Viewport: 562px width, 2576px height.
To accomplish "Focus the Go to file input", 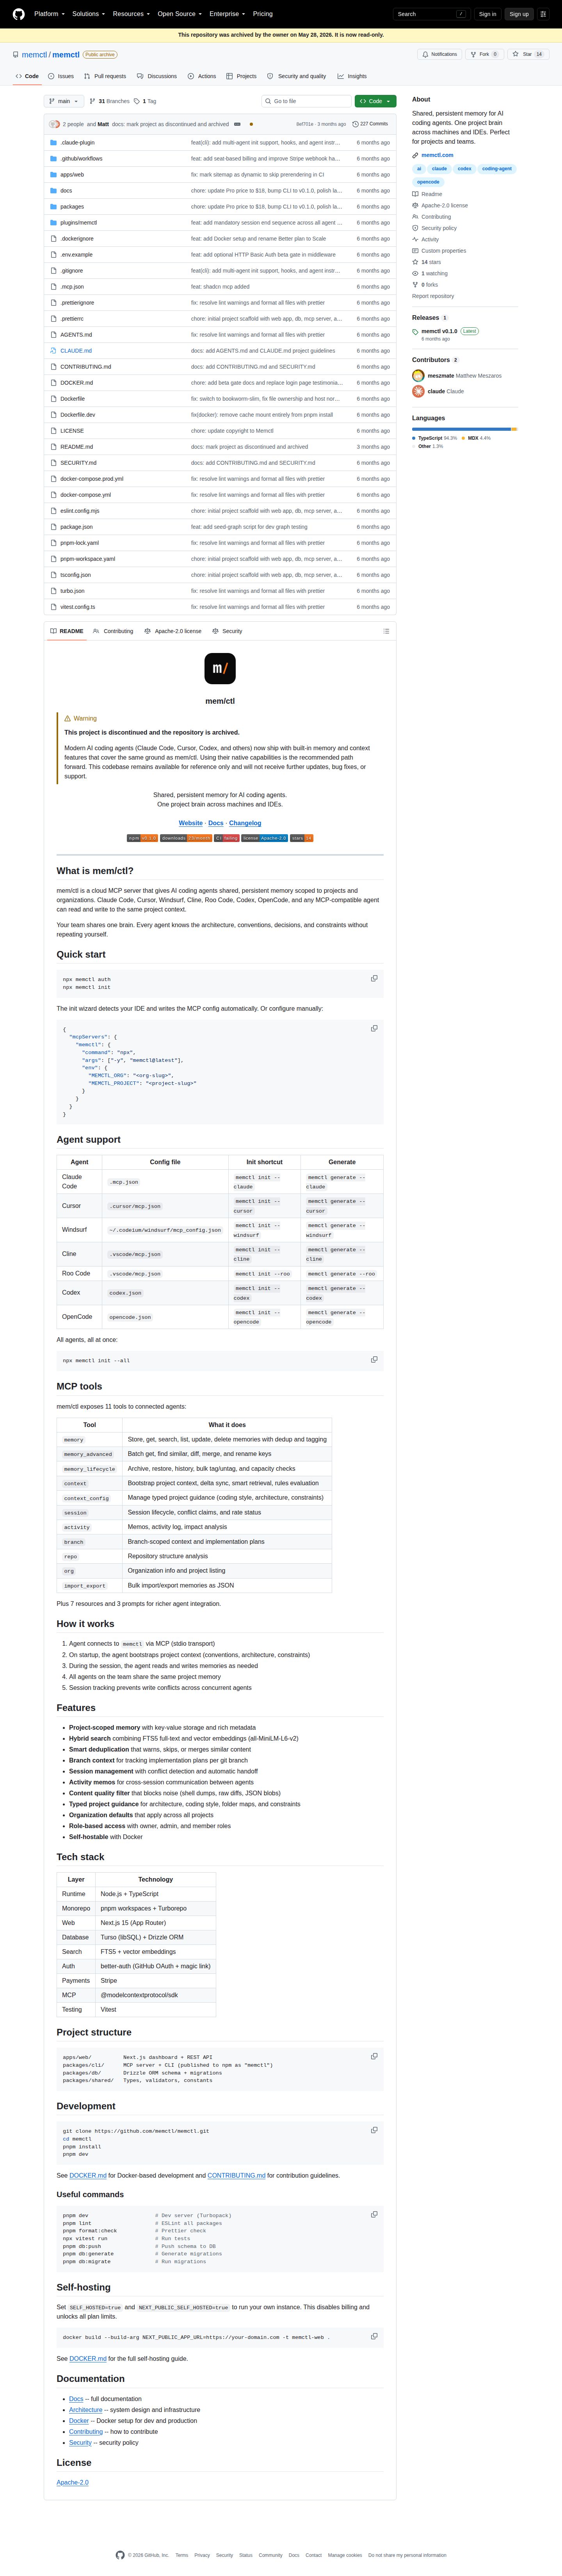I will tap(306, 101).
